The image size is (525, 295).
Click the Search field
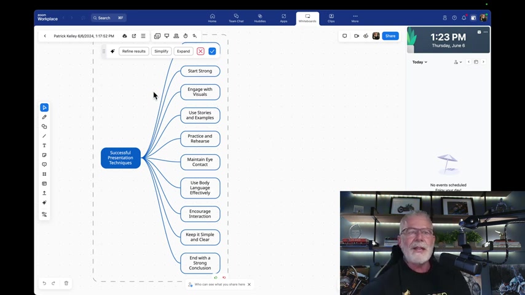pos(108,18)
